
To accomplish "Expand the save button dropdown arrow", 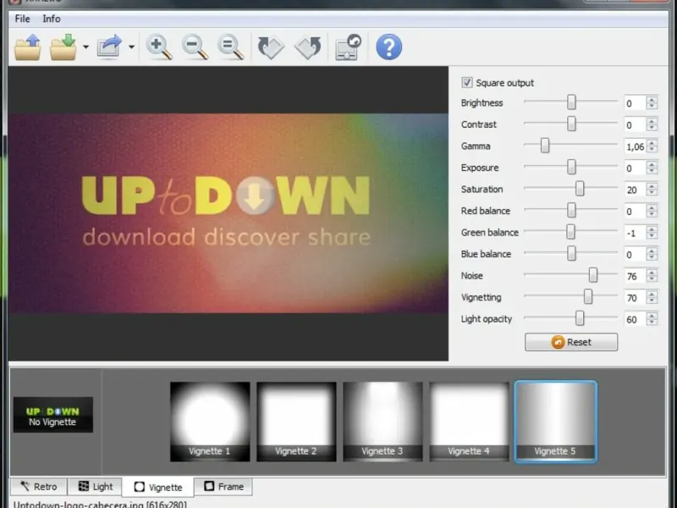I will click(x=85, y=48).
